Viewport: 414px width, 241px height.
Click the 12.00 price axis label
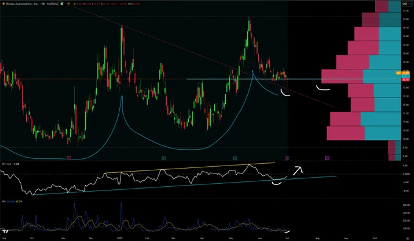(x=405, y=105)
